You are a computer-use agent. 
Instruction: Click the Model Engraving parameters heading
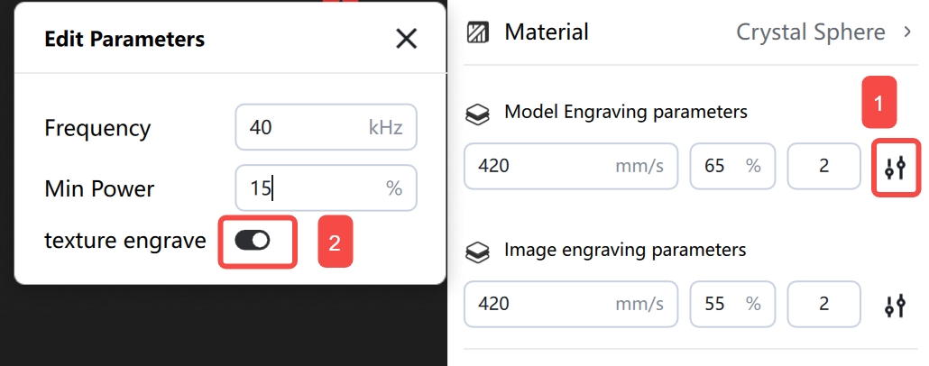coord(626,112)
